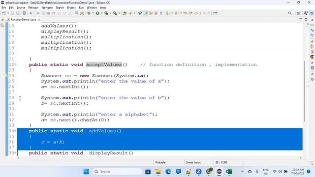
Task: Open the Edit menu
Action: tap(11, 8)
